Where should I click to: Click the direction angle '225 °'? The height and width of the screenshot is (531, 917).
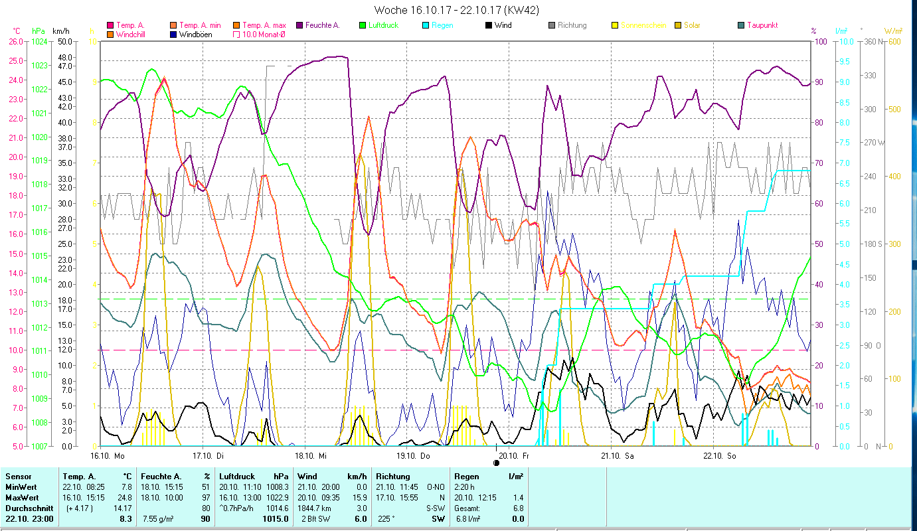[x=386, y=519]
